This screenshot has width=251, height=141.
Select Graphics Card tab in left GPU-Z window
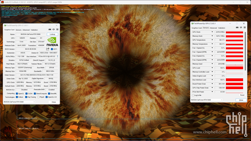[x=9, y=30]
